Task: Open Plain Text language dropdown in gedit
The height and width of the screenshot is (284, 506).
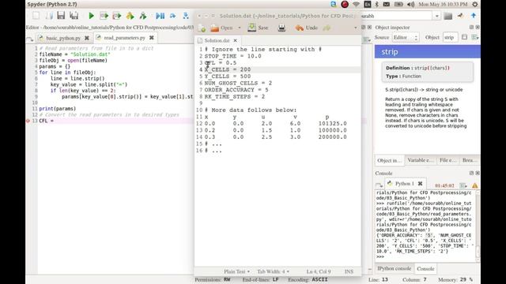Action: [236, 271]
